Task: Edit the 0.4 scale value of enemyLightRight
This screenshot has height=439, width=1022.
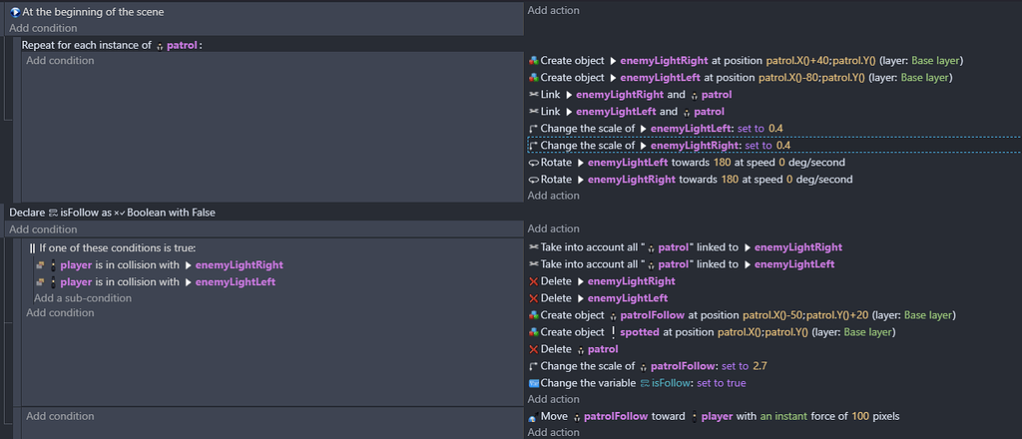Action: pyautogui.click(x=782, y=146)
